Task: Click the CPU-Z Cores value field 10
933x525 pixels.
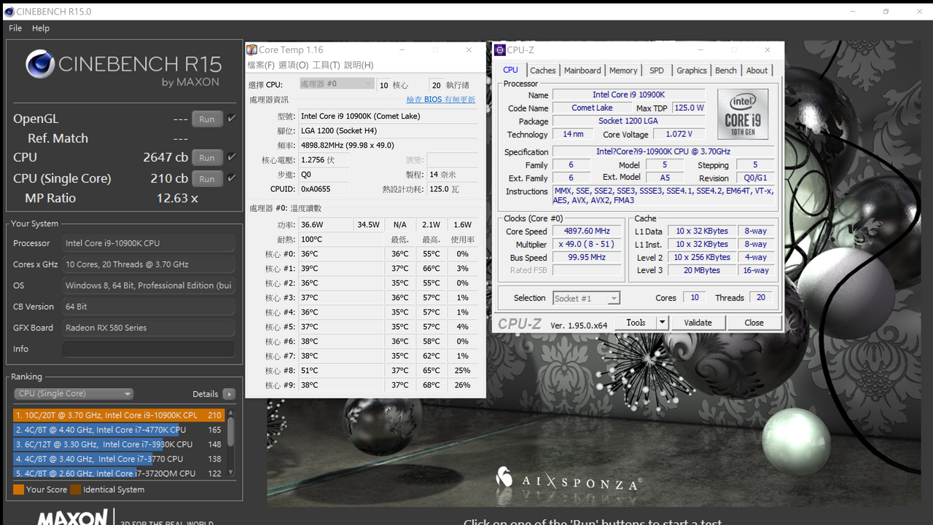Action: point(695,297)
